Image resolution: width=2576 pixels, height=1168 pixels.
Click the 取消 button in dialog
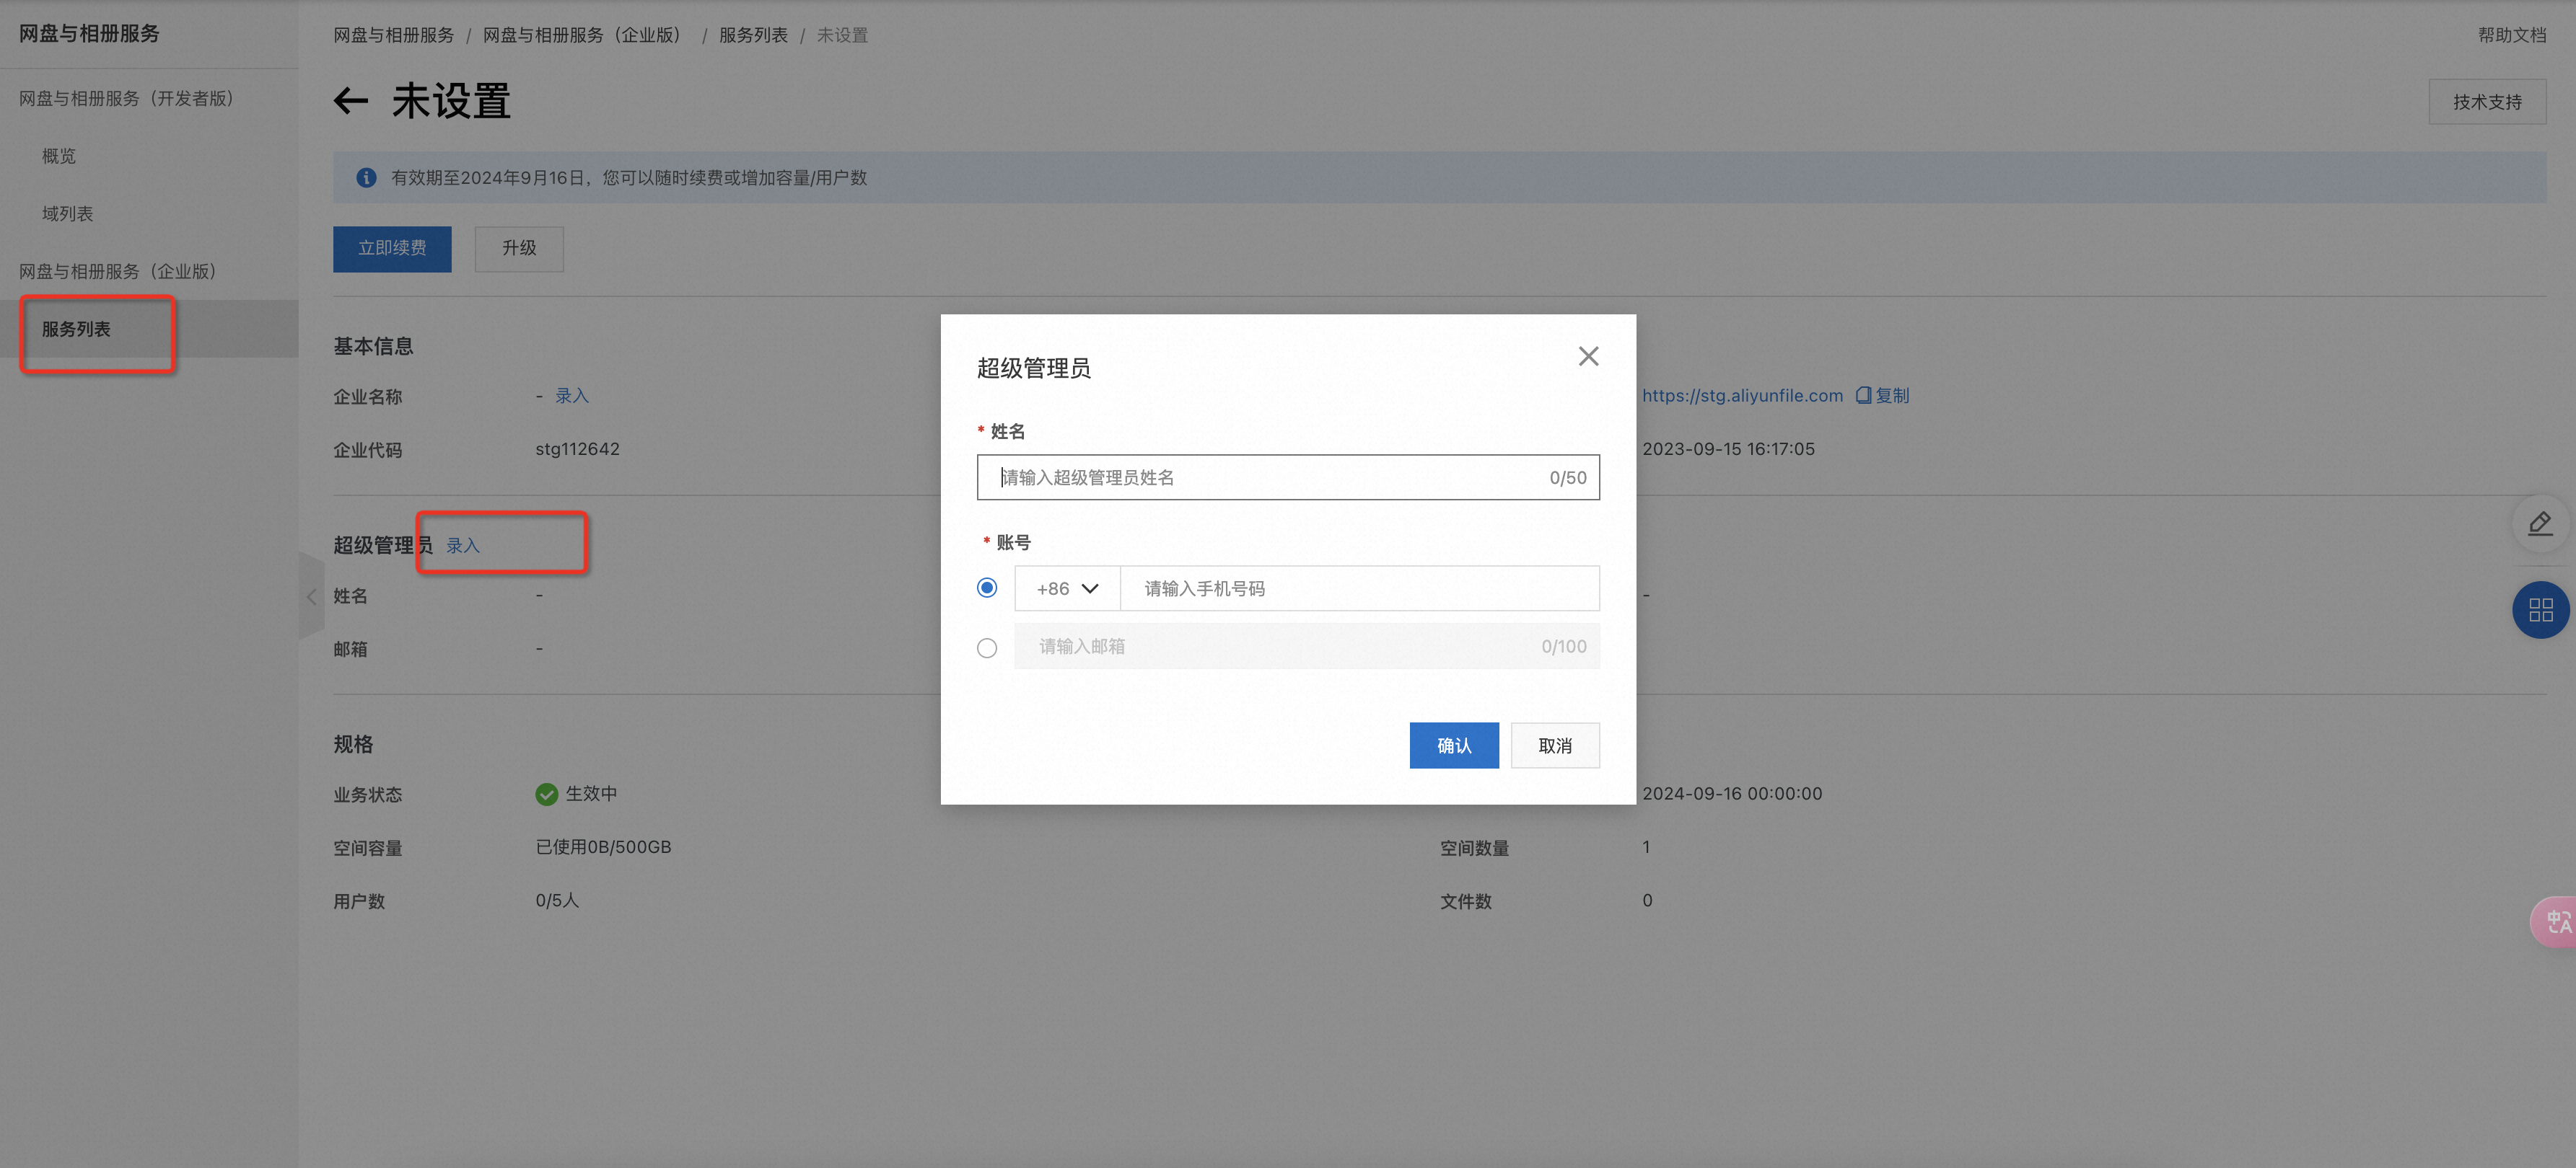pos(1554,746)
